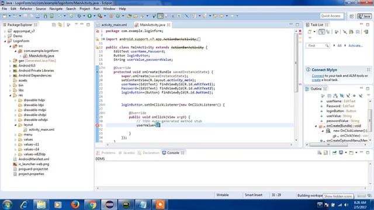Switch to the Javadoc tab

tap(127, 153)
